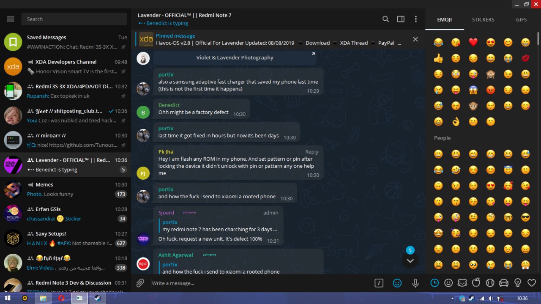The width and height of the screenshot is (541, 304).
Task: Insert the red heart emoji
Action: coord(473,42)
